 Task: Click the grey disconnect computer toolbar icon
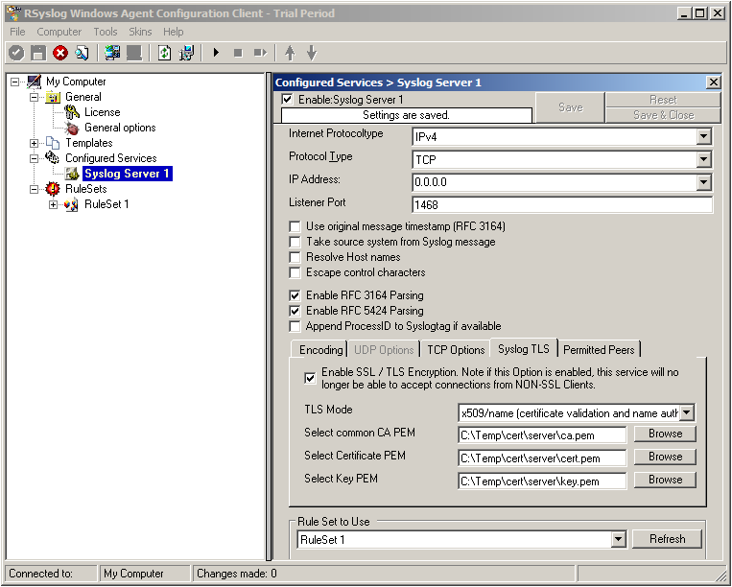click(134, 53)
